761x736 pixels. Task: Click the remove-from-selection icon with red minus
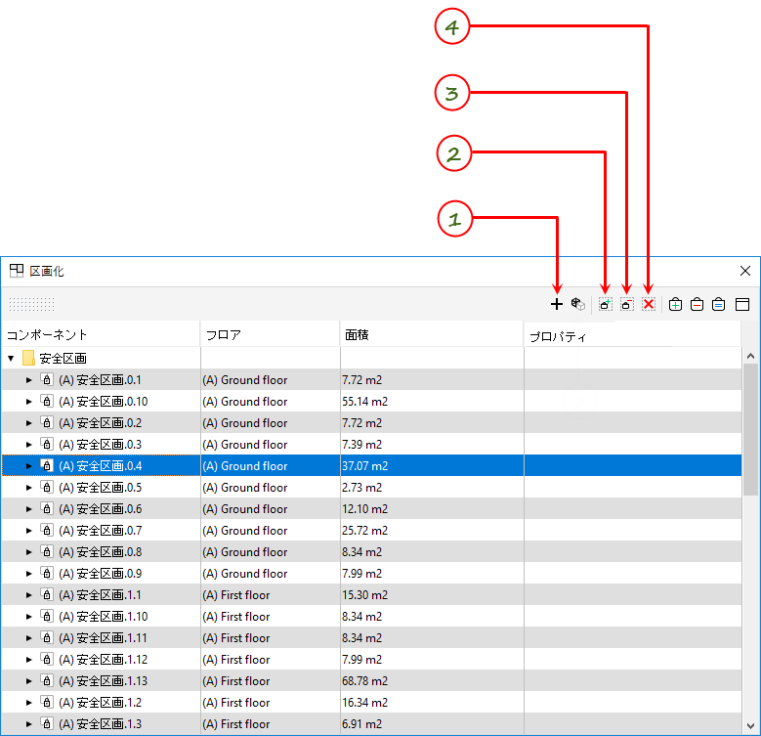pos(626,304)
